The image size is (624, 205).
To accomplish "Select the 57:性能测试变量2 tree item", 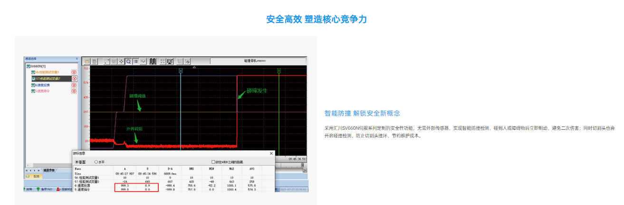I will click(48, 79).
